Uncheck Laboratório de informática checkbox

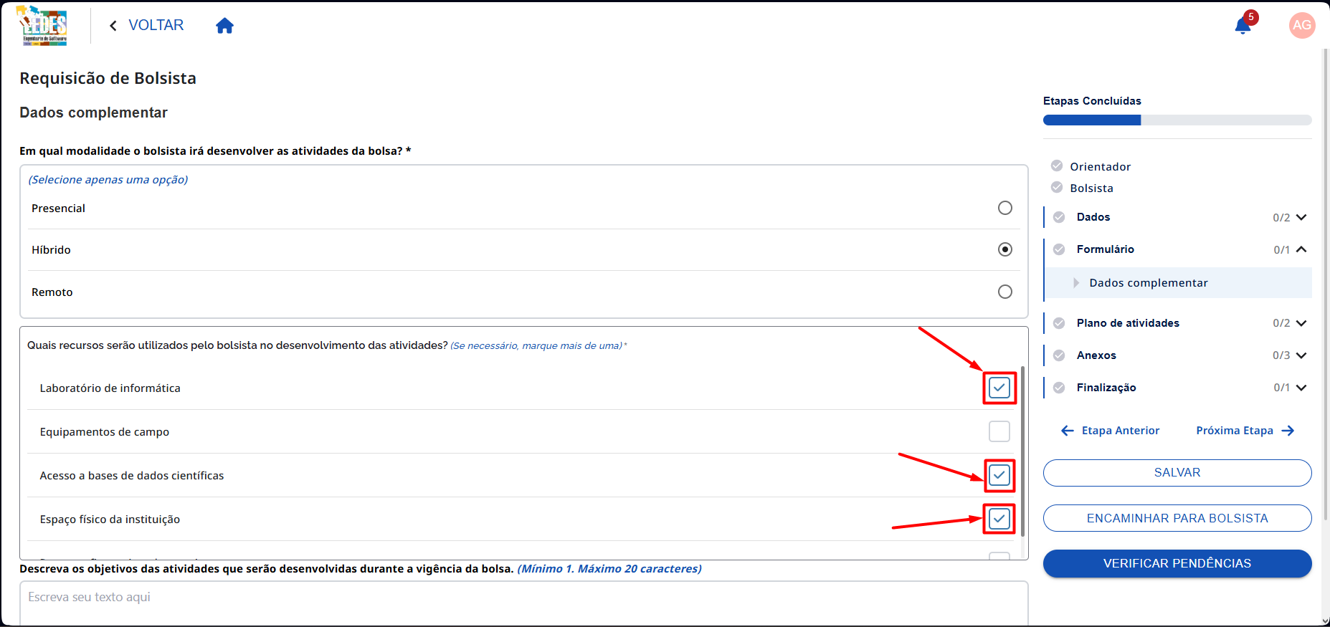tap(999, 388)
